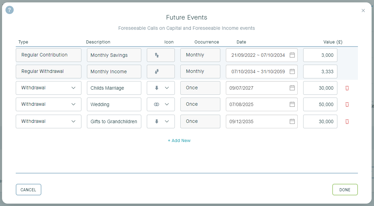Image resolution: width=374 pixels, height=206 pixels.
Task: Click the Add New link
Action: 179,140
